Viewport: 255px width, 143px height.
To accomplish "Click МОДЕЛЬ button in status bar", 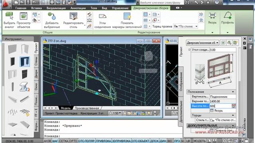I will click(x=200, y=141).
